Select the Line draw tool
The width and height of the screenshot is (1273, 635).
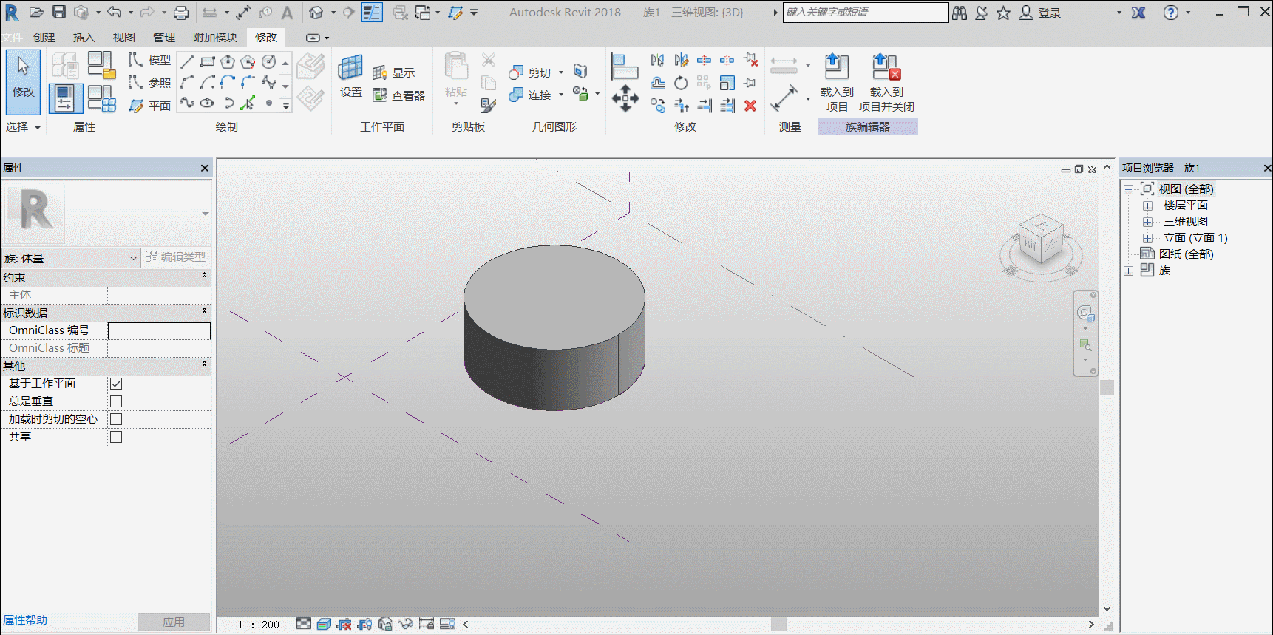point(187,61)
